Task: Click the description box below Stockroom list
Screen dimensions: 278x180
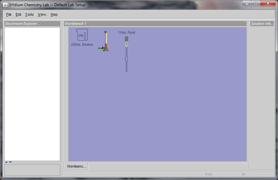Action: (x=32, y=170)
